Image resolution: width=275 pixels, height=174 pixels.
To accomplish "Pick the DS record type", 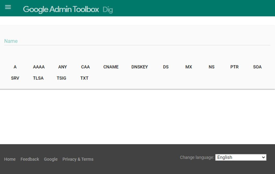I will click(166, 67).
